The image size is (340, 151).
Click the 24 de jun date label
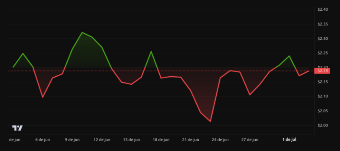tap(220, 140)
